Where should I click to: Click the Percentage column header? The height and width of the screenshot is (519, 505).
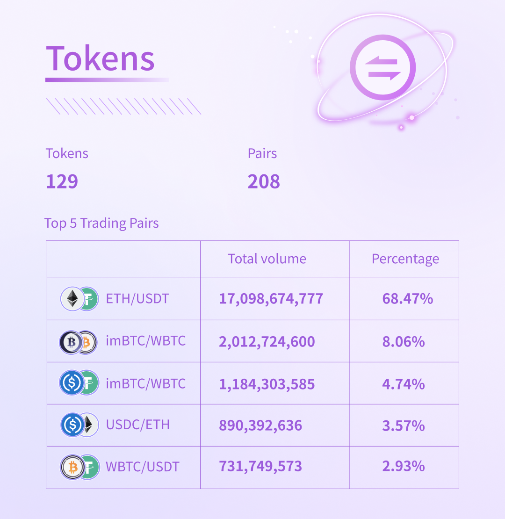tap(405, 259)
